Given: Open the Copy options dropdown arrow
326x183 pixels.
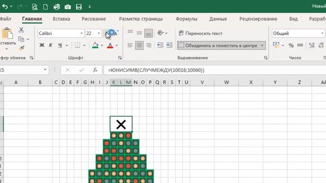Looking at the screenshot, I should [28, 39].
